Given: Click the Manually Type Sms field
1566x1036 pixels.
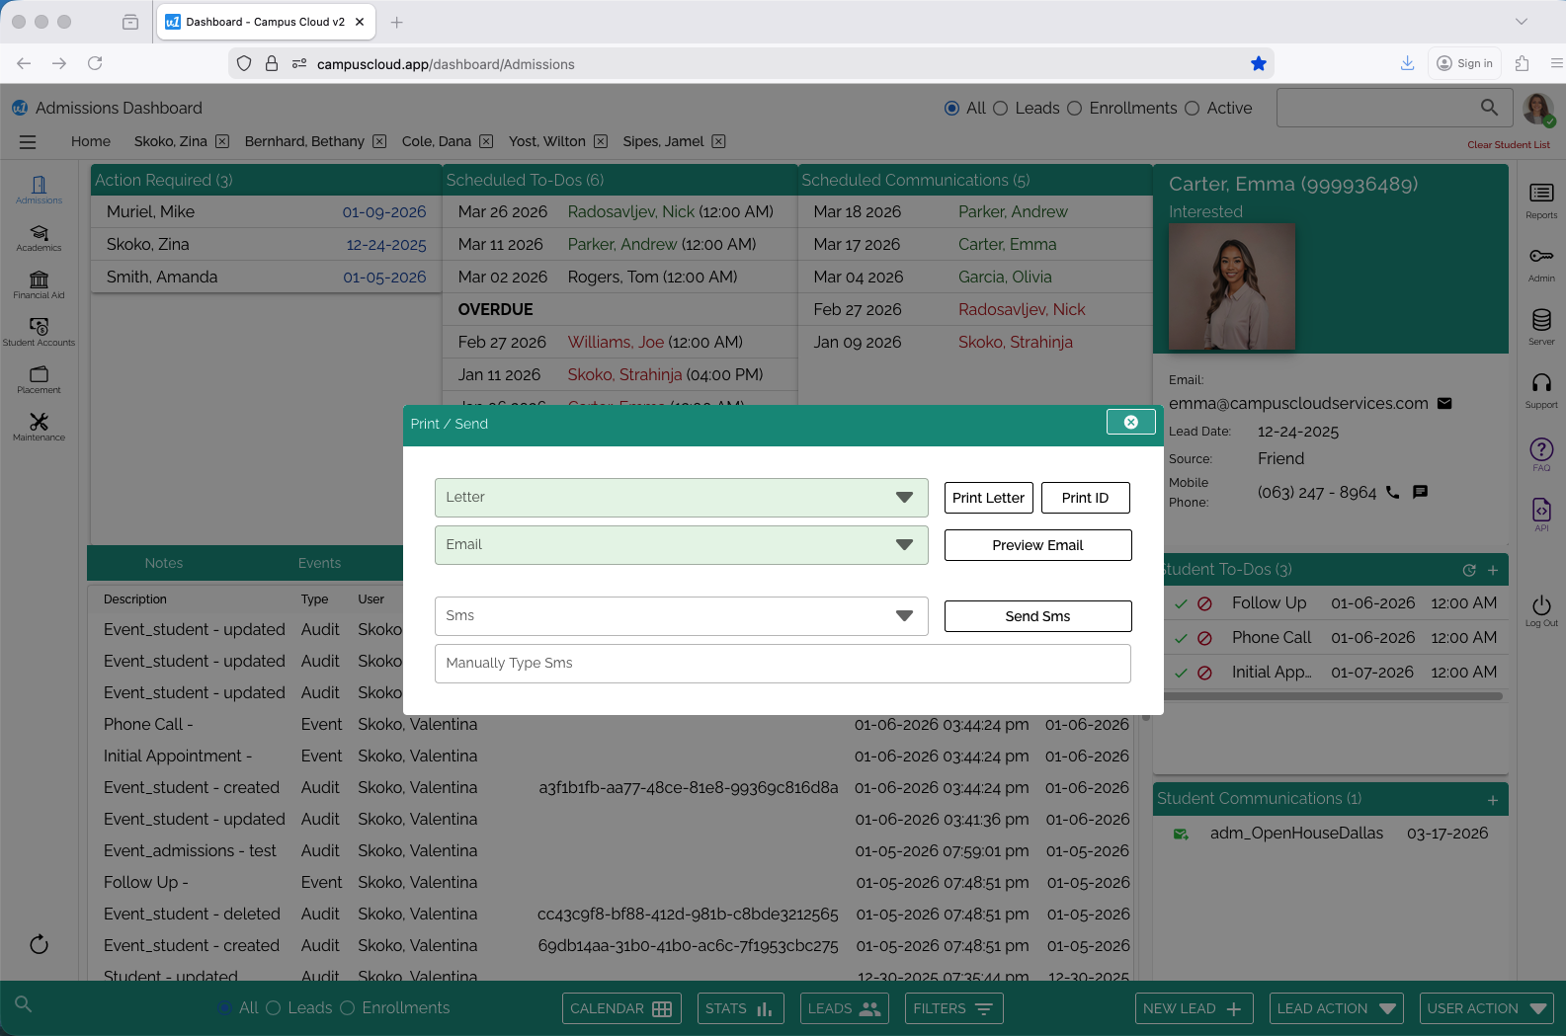Looking at the screenshot, I should point(782,664).
